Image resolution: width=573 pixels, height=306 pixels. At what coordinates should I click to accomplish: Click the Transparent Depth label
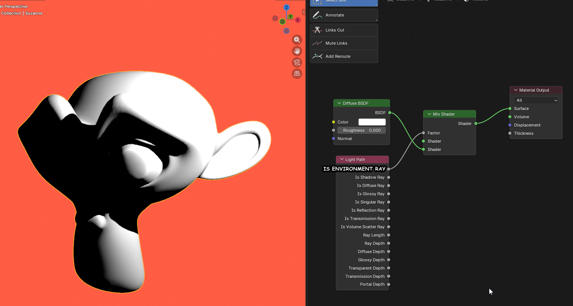pyautogui.click(x=366, y=268)
